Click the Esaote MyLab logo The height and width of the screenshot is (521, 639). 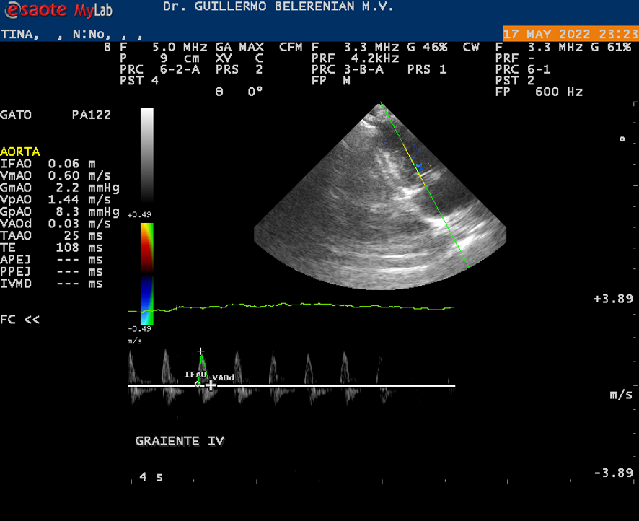pyautogui.click(x=58, y=10)
